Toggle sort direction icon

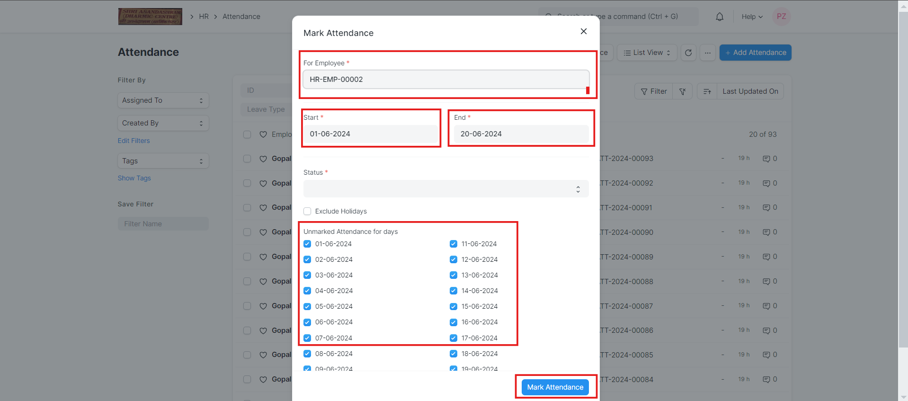click(707, 91)
